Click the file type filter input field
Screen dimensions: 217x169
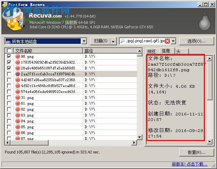pyautogui.click(x=145, y=41)
